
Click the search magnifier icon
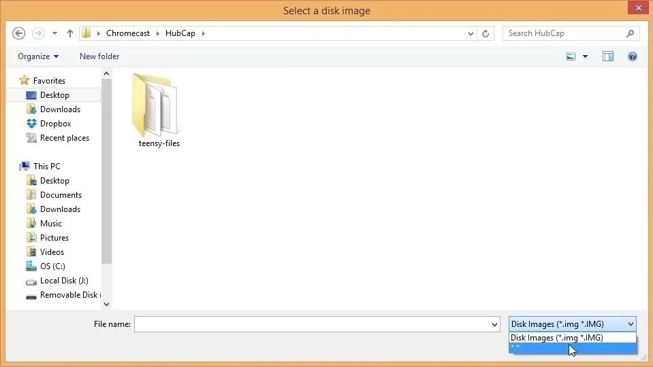(630, 33)
